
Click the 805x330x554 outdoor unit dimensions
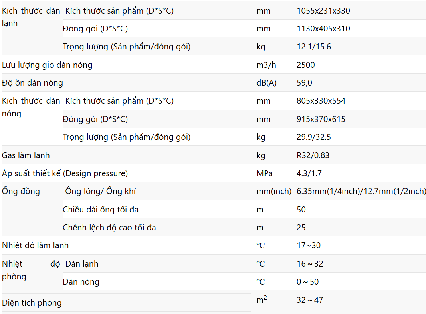tap(321, 101)
